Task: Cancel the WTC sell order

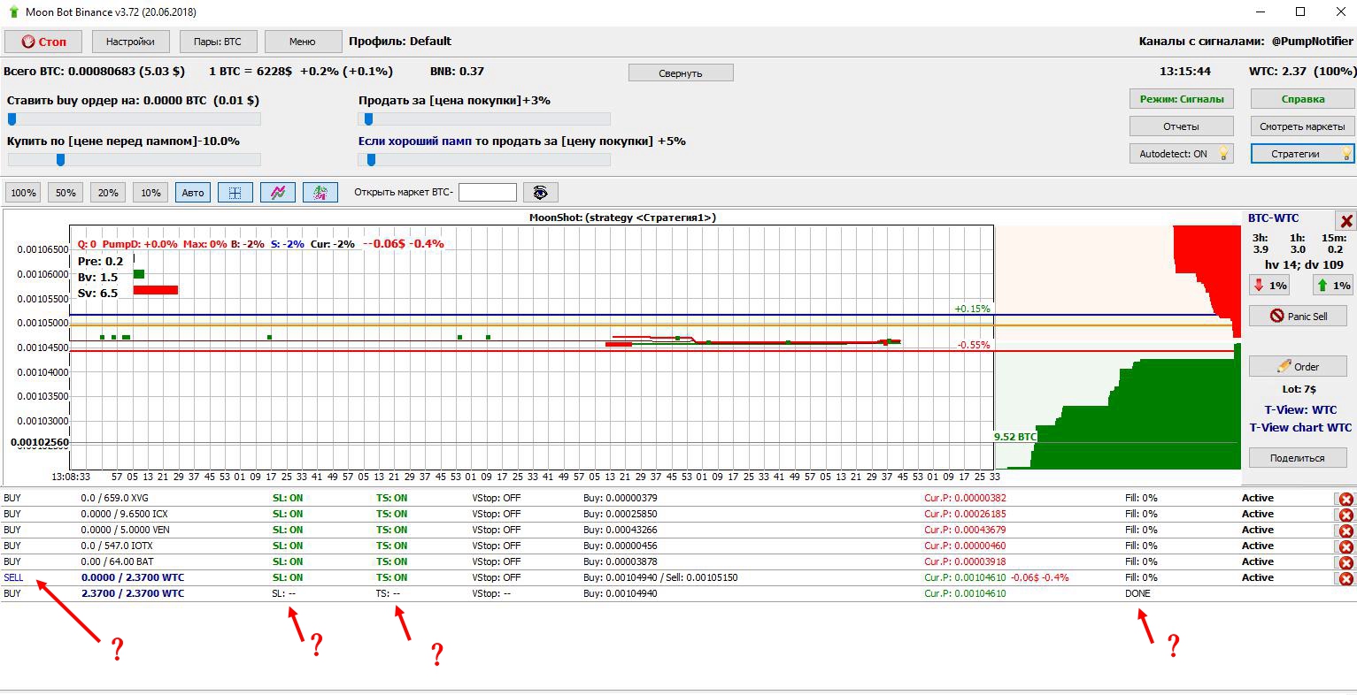Action: (x=1345, y=578)
